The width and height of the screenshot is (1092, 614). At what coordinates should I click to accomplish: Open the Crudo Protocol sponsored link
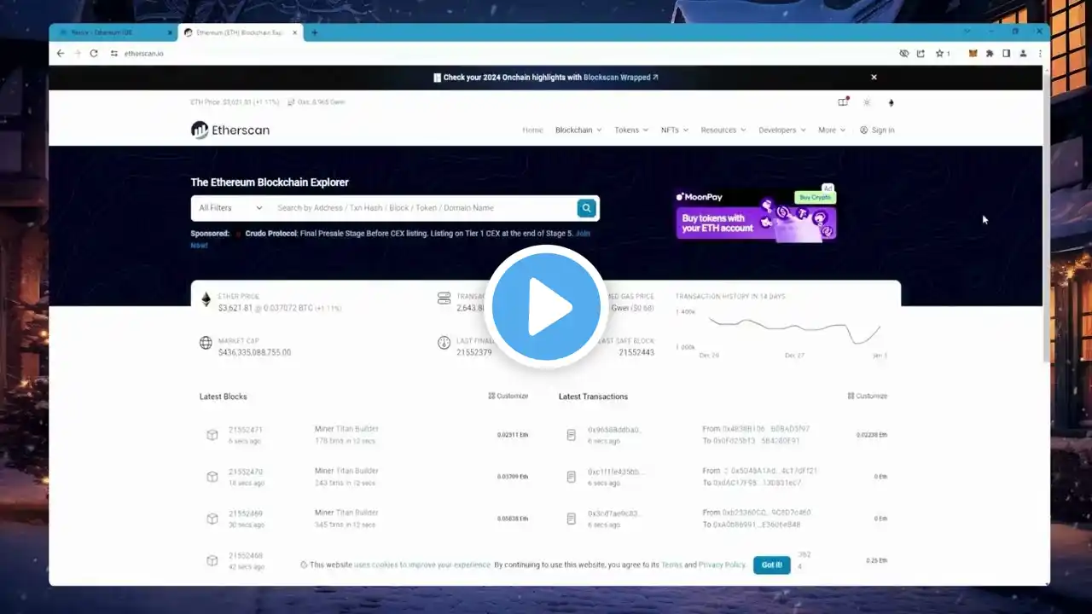coord(270,233)
